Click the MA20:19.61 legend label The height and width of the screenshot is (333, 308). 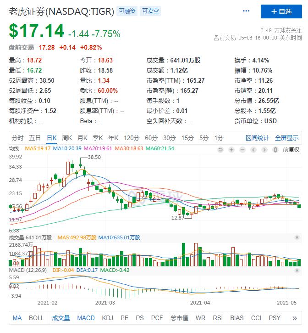[98, 148]
